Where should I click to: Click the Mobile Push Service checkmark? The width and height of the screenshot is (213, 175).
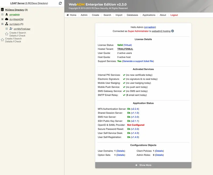(124, 87)
